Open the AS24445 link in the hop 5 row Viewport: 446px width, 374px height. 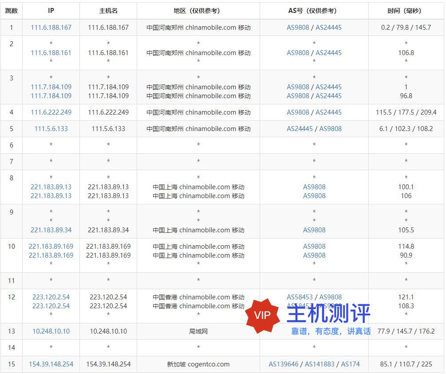(300, 129)
